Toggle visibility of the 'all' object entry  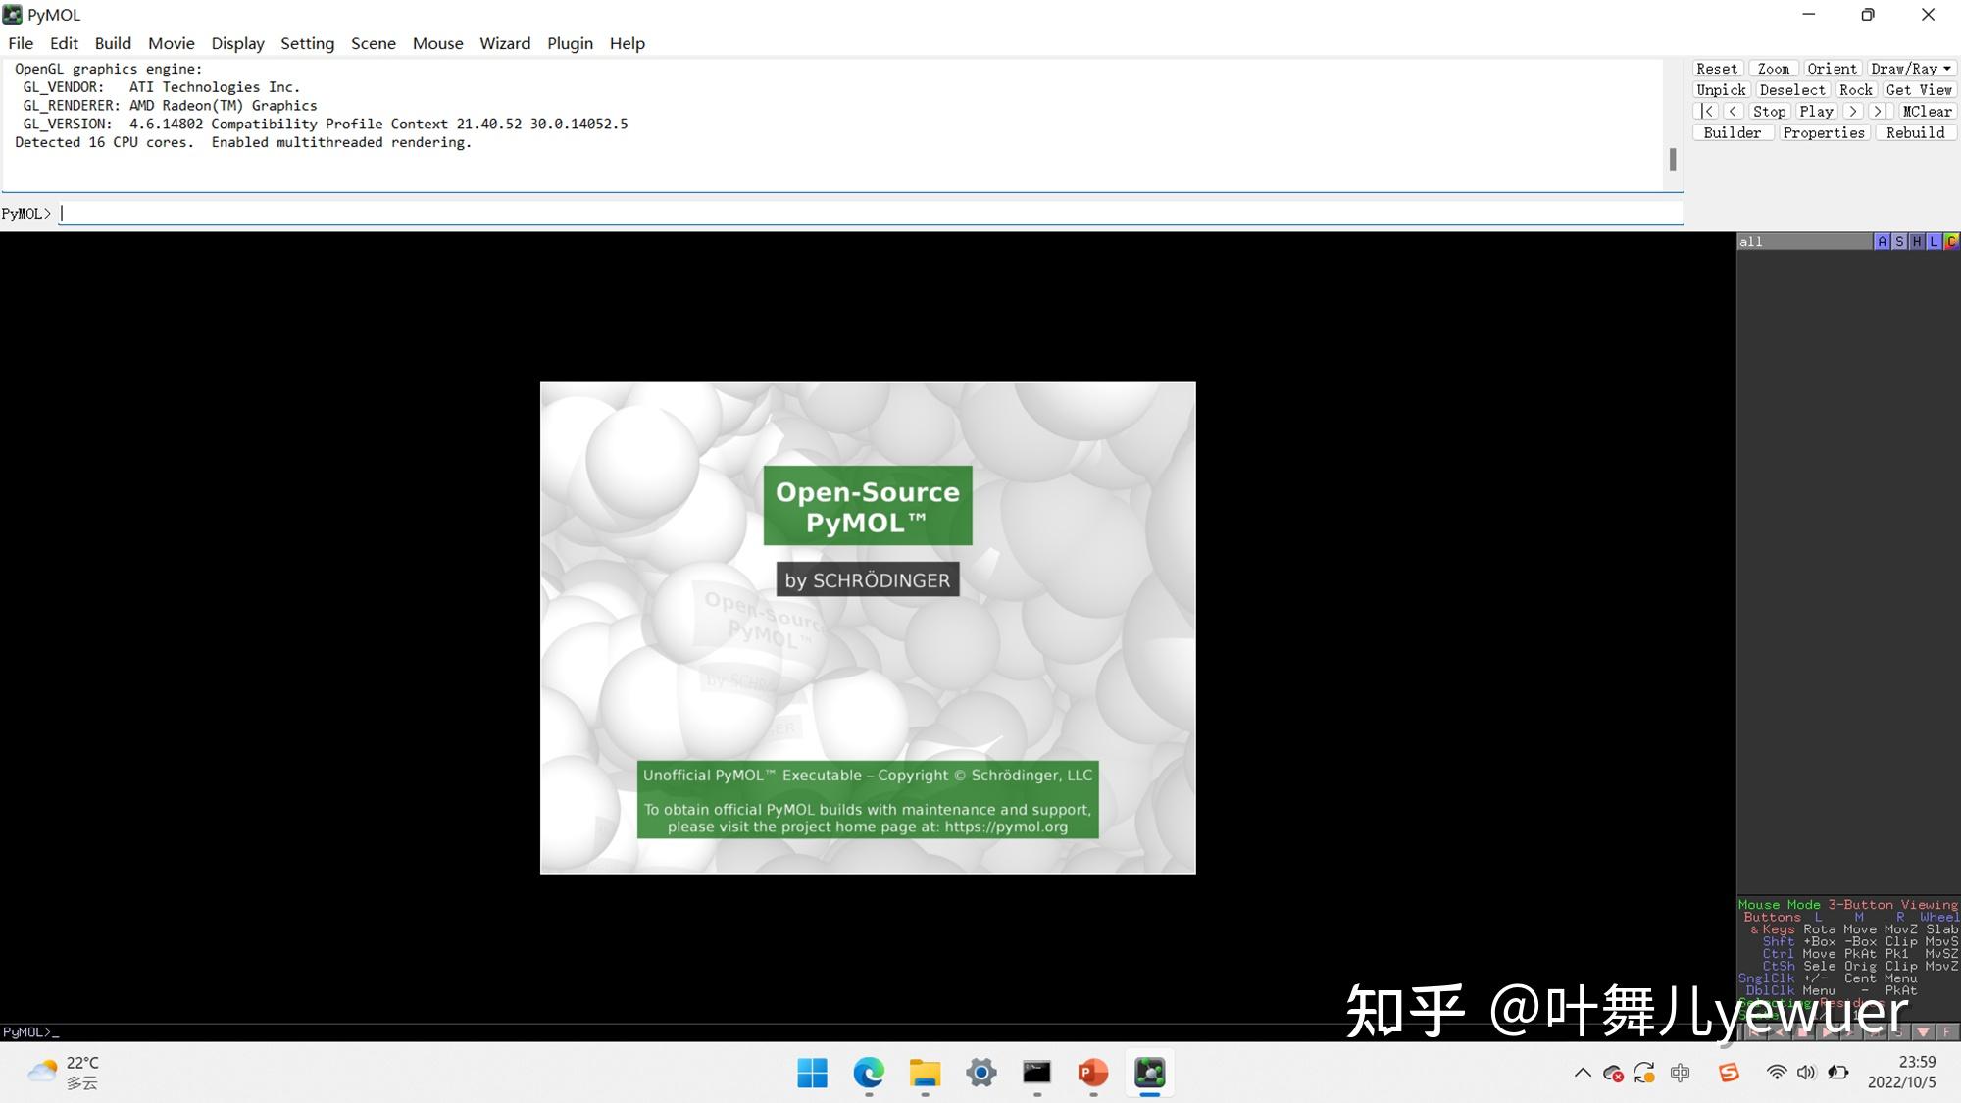pyautogui.click(x=1804, y=241)
